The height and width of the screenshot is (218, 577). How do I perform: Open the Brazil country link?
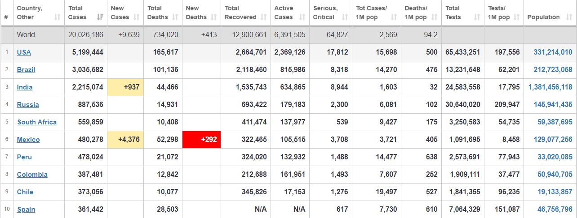point(26,69)
